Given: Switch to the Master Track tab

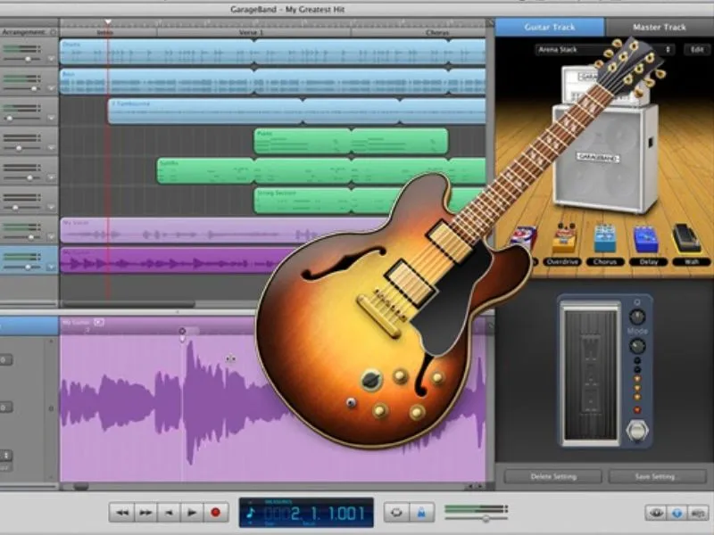Looking at the screenshot, I should 660,28.
